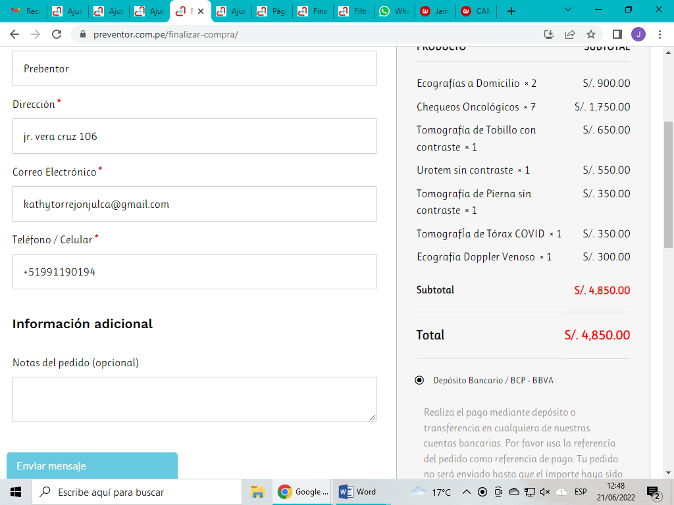Edit the Prebentor text field
The image size is (674, 505).
194,68
